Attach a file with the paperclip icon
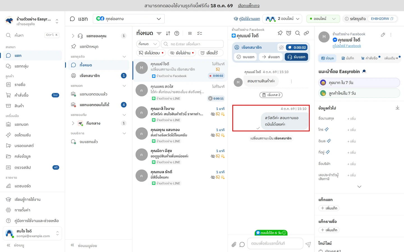Image resolution: width=404 pixels, height=252 pixels. pos(234,244)
